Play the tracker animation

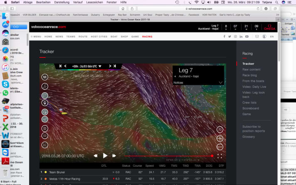pos(105,156)
